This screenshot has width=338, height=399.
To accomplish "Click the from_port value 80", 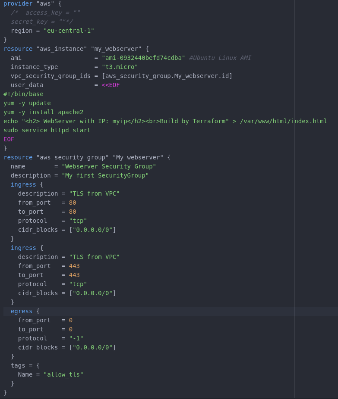I will point(73,203).
